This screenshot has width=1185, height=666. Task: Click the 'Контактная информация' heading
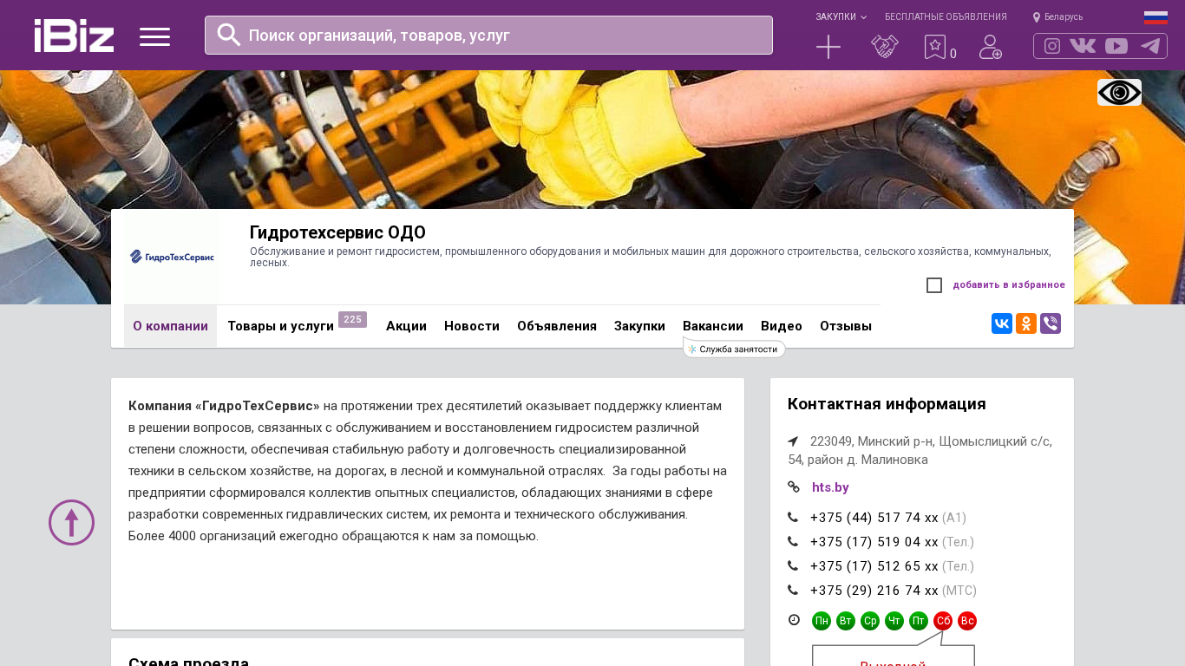[x=887, y=404]
